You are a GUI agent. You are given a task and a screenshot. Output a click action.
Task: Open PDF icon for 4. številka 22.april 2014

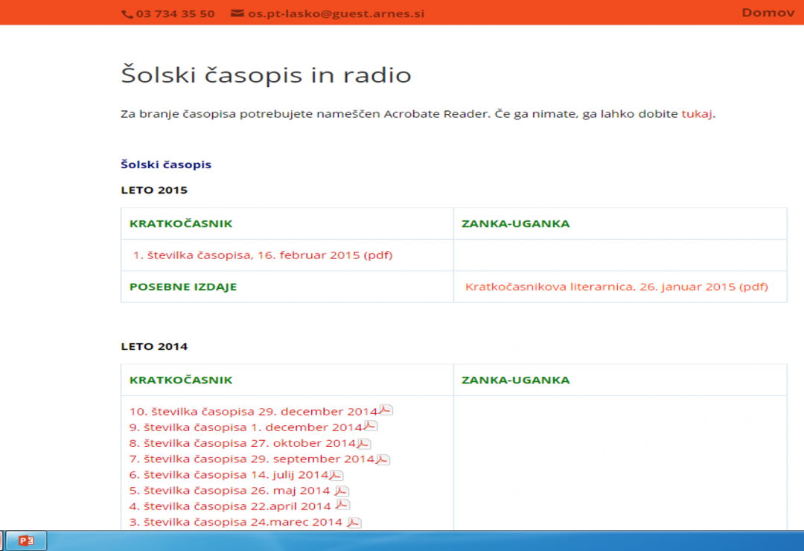pos(342,505)
